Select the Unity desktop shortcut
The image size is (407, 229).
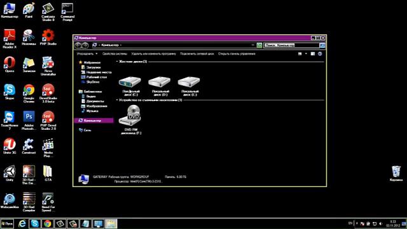click(10, 173)
